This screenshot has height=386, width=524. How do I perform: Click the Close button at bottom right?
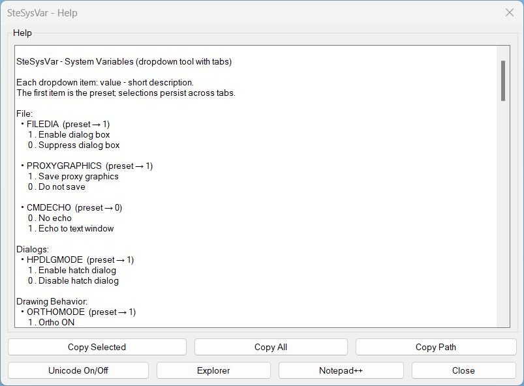pyautogui.click(x=463, y=370)
